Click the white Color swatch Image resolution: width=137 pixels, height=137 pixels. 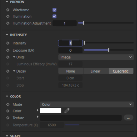(x=51, y=110)
